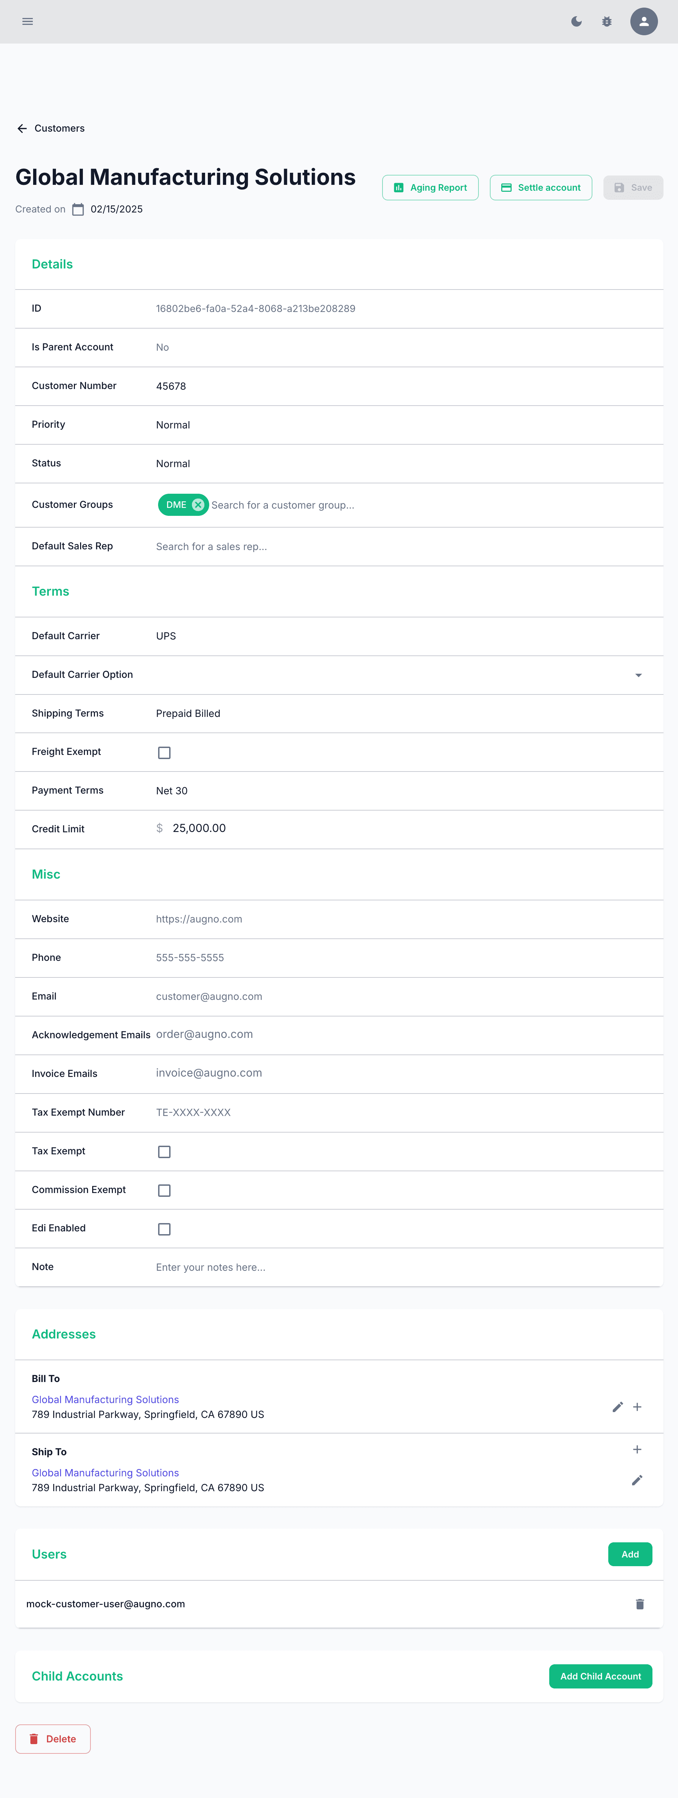Open Payment Terms field showing Net 30
Image resolution: width=678 pixels, height=1798 pixels.
tap(400, 791)
